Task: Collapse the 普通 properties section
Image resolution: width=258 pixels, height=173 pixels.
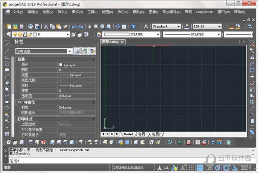Action: pyautogui.click(x=93, y=59)
